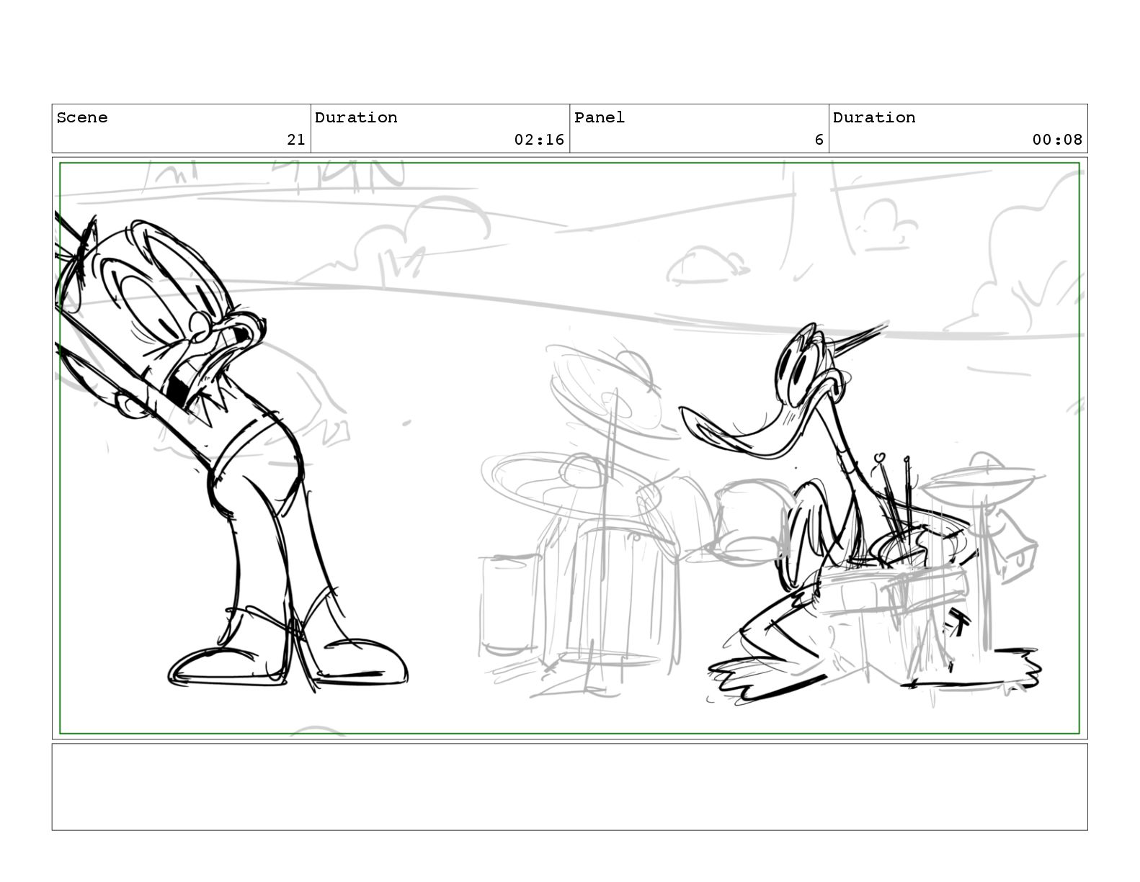
Task: Select the panel number '6'
Action: pyautogui.click(x=819, y=140)
